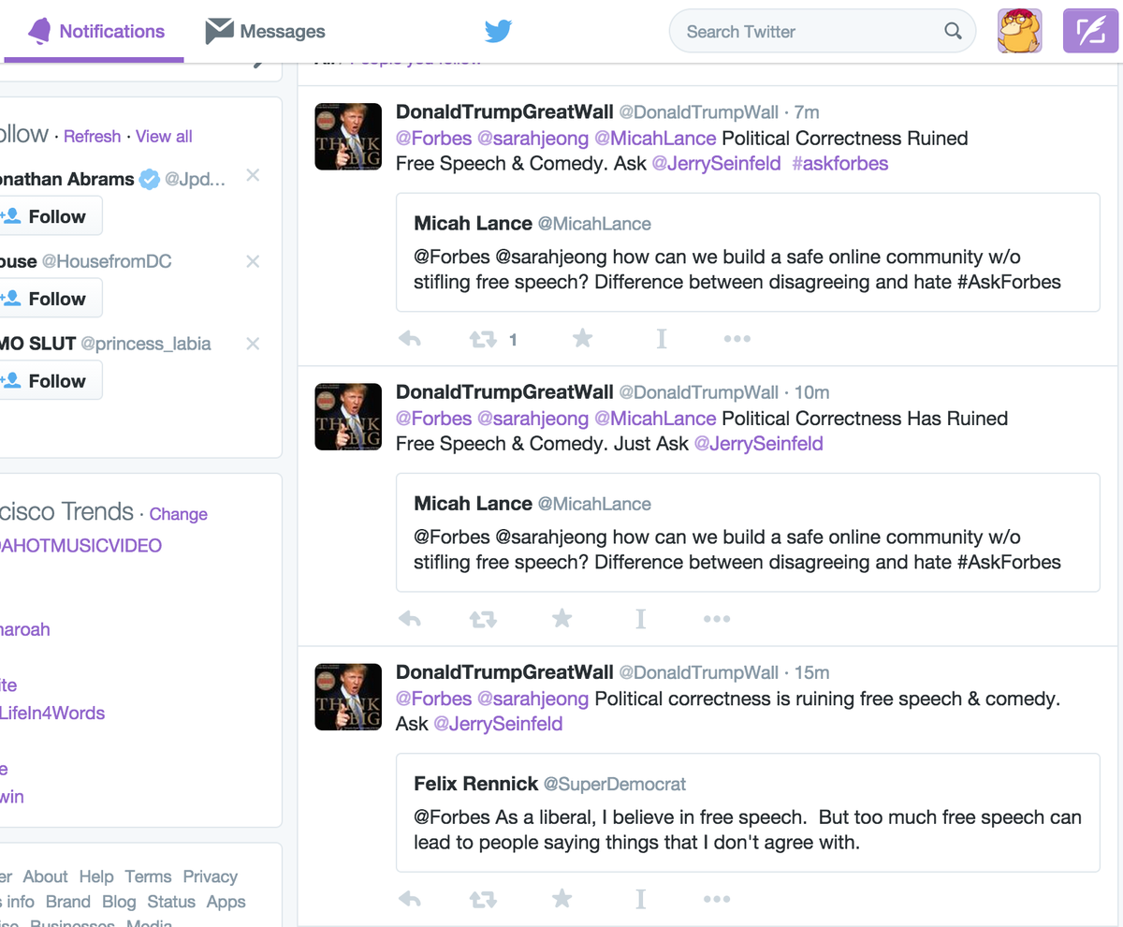Favorite the 7m tweet
The image size is (1123, 927).
[582, 338]
